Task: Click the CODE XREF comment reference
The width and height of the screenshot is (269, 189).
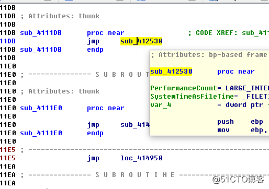Action: 229,33
